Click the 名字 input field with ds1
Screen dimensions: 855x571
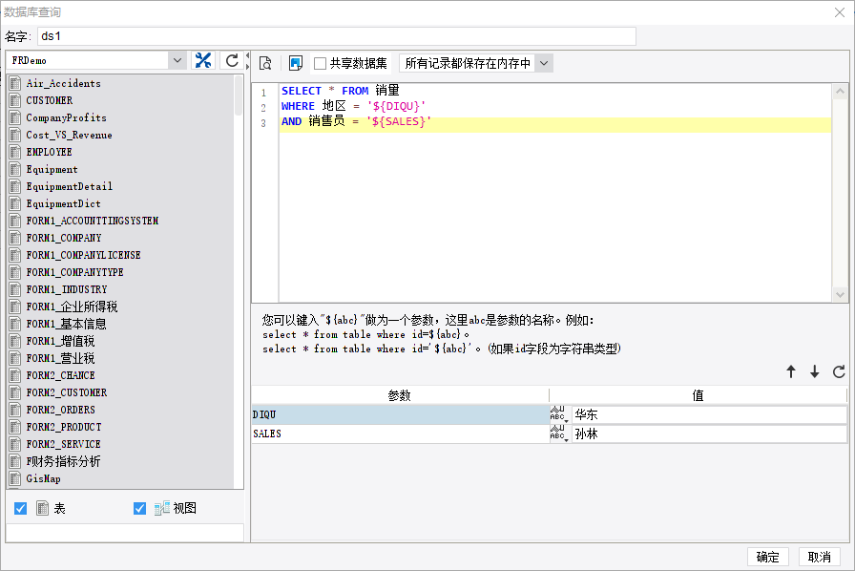point(337,36)
